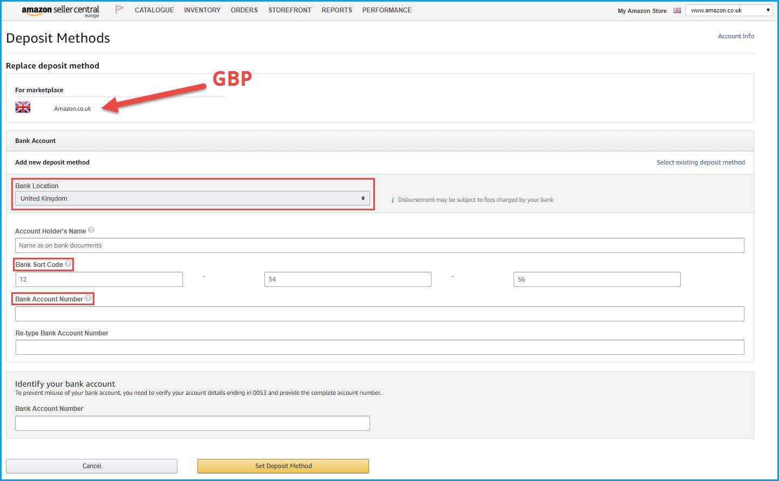Click the 'Disbursement may be subject to fees' text
The image size is (779, 481).
[476, 200]
